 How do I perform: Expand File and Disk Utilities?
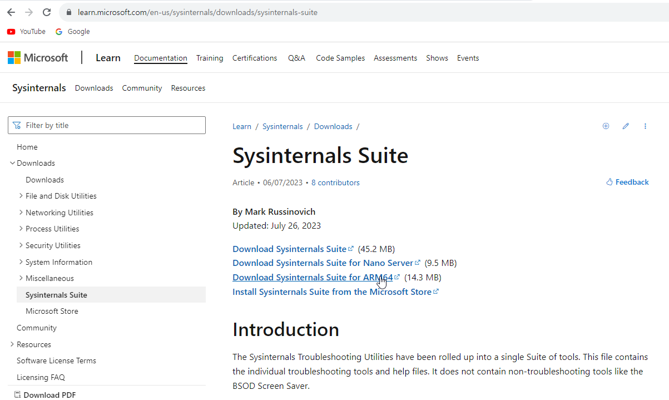tap(21, 196)
